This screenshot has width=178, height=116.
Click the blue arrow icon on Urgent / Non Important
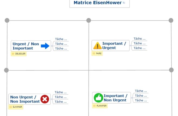click(45, 46)
